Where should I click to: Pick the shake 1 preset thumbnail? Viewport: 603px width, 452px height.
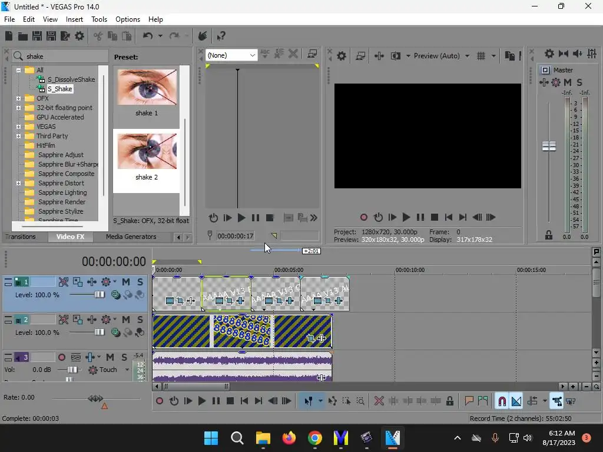[x=147, y=87]
